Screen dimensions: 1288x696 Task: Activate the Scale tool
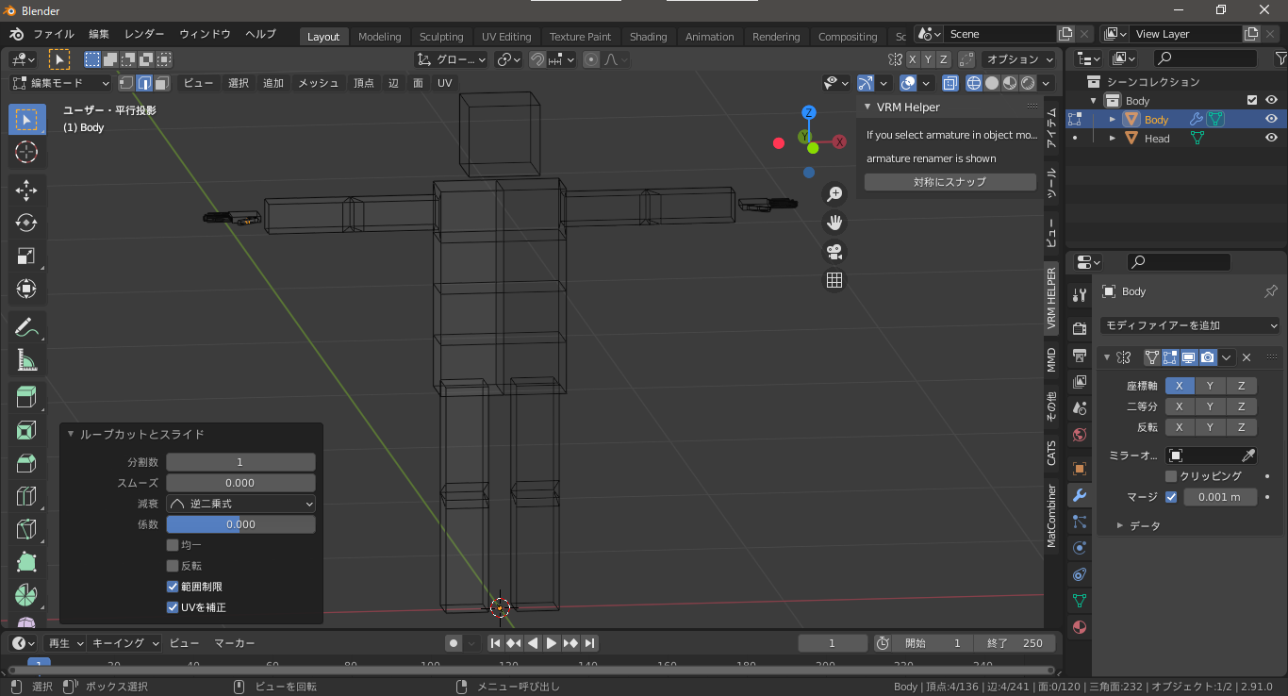click(x=26, y=256)
